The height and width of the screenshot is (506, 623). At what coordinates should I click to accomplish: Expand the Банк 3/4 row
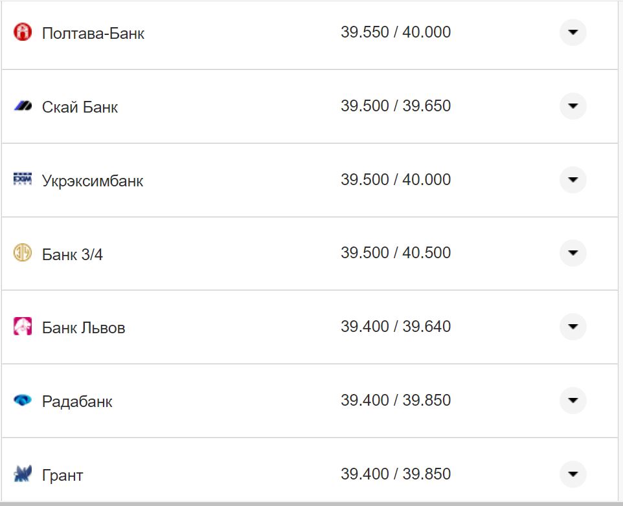click(572, 253)
